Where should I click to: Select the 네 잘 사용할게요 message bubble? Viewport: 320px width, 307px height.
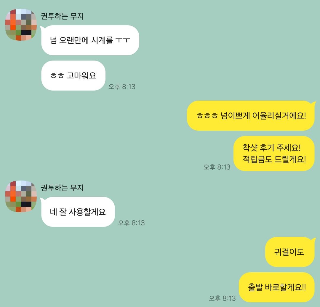78,212
